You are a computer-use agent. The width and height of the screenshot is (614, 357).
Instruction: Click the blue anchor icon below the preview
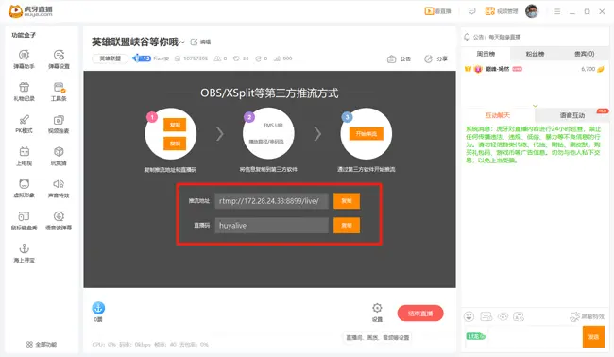pyautogui.click(x=98, y=309)
